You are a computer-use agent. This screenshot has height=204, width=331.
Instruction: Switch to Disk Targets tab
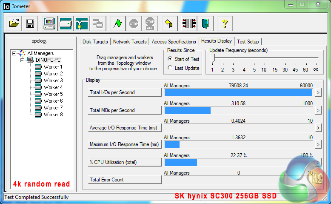click(x=95, y=42)
